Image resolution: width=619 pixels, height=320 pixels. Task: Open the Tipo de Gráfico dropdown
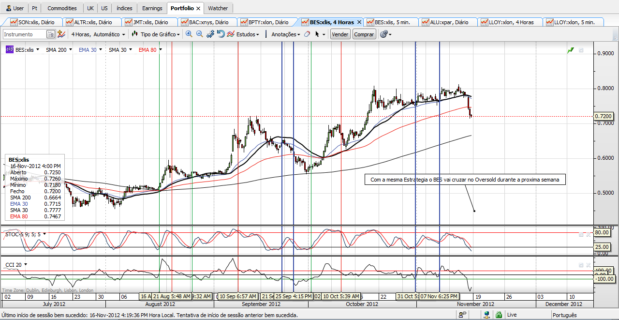pos(156,34)
